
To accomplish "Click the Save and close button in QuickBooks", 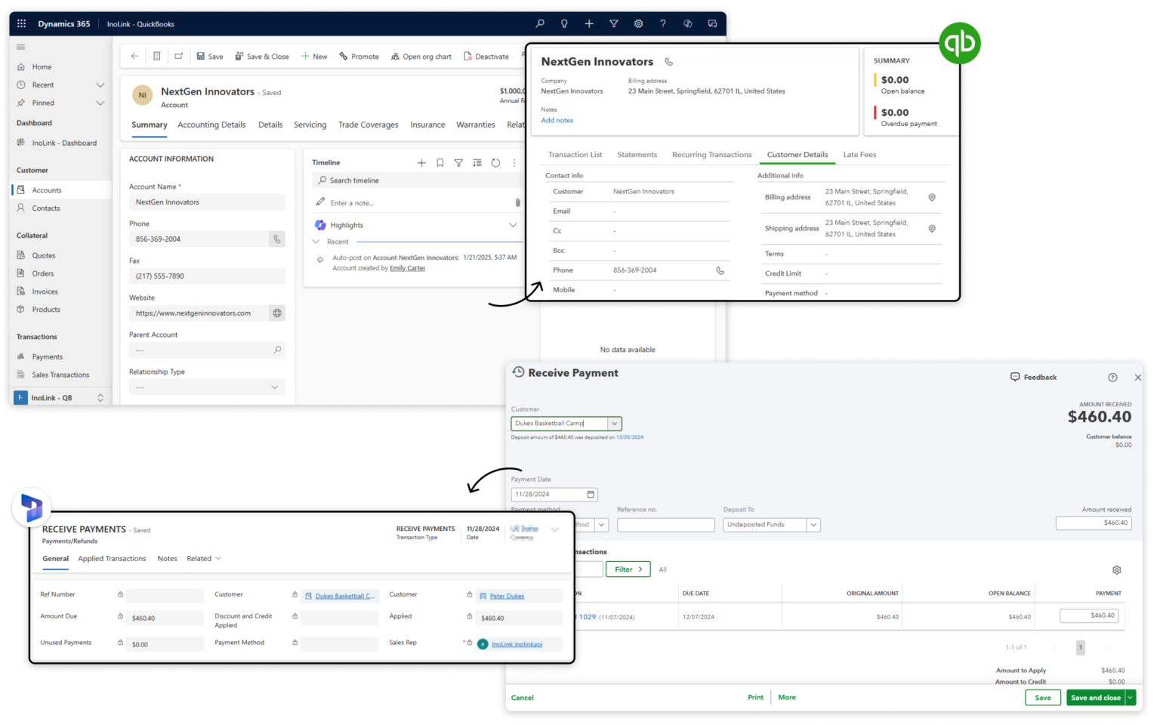I will (1095, 697).
